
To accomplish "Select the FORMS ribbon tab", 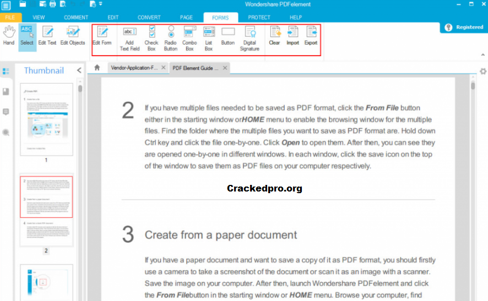I will pyautogui.click(x=220, y=18).
